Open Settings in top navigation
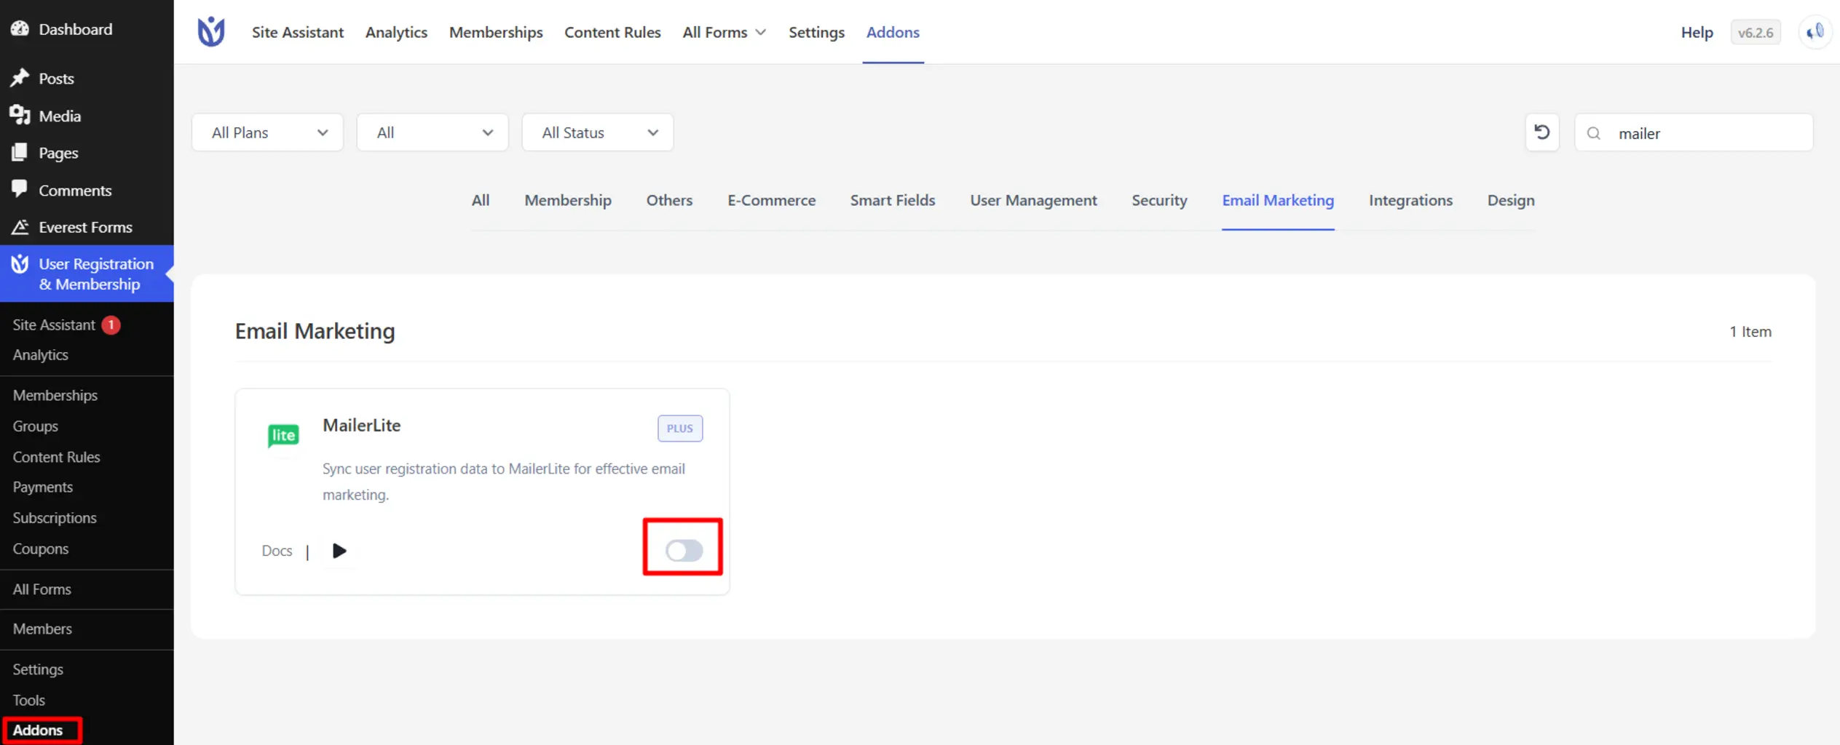The image size is (1840, 745). coord(816,32)
